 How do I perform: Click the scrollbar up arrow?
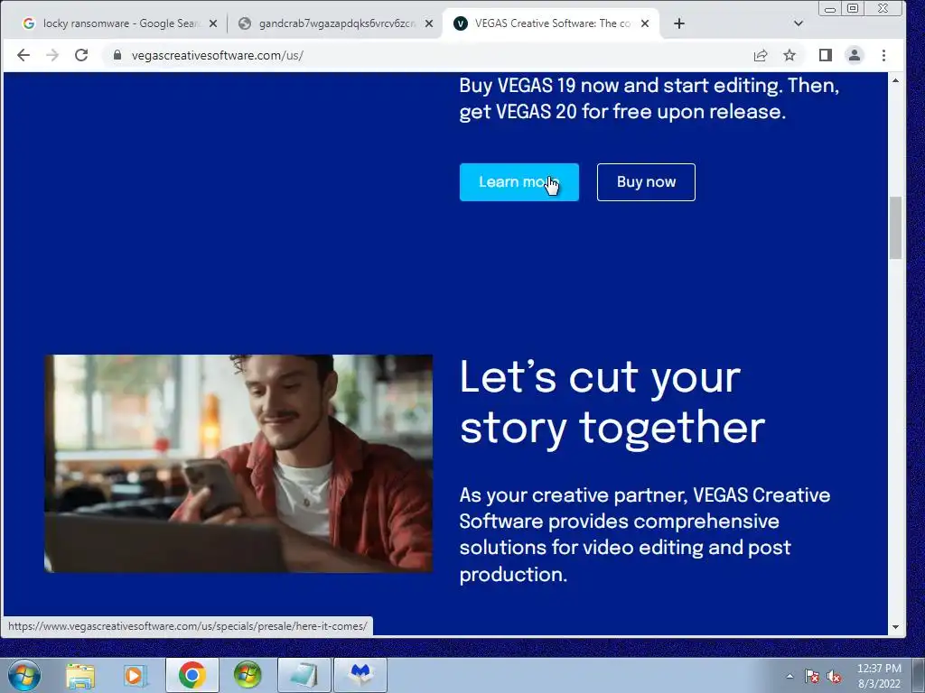point(895,80)
